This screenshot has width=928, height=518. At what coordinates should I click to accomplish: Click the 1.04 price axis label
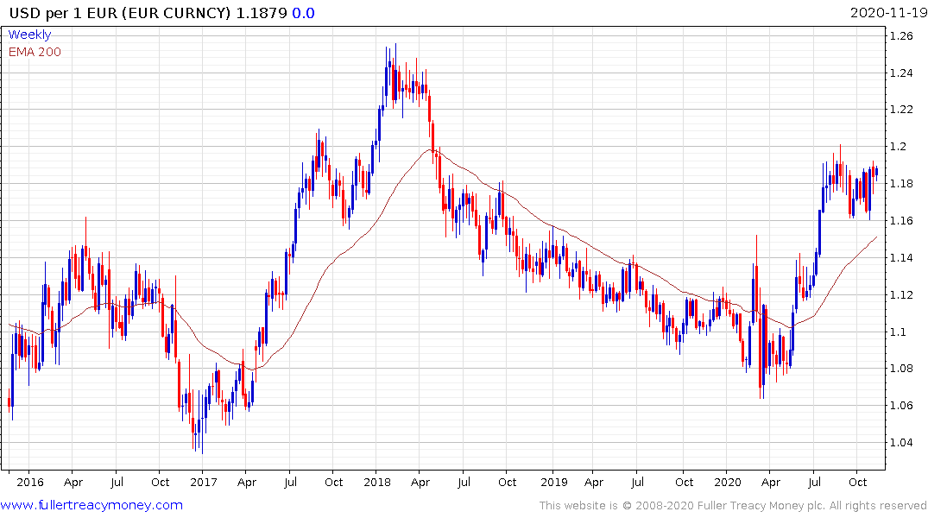click(901, 443)
